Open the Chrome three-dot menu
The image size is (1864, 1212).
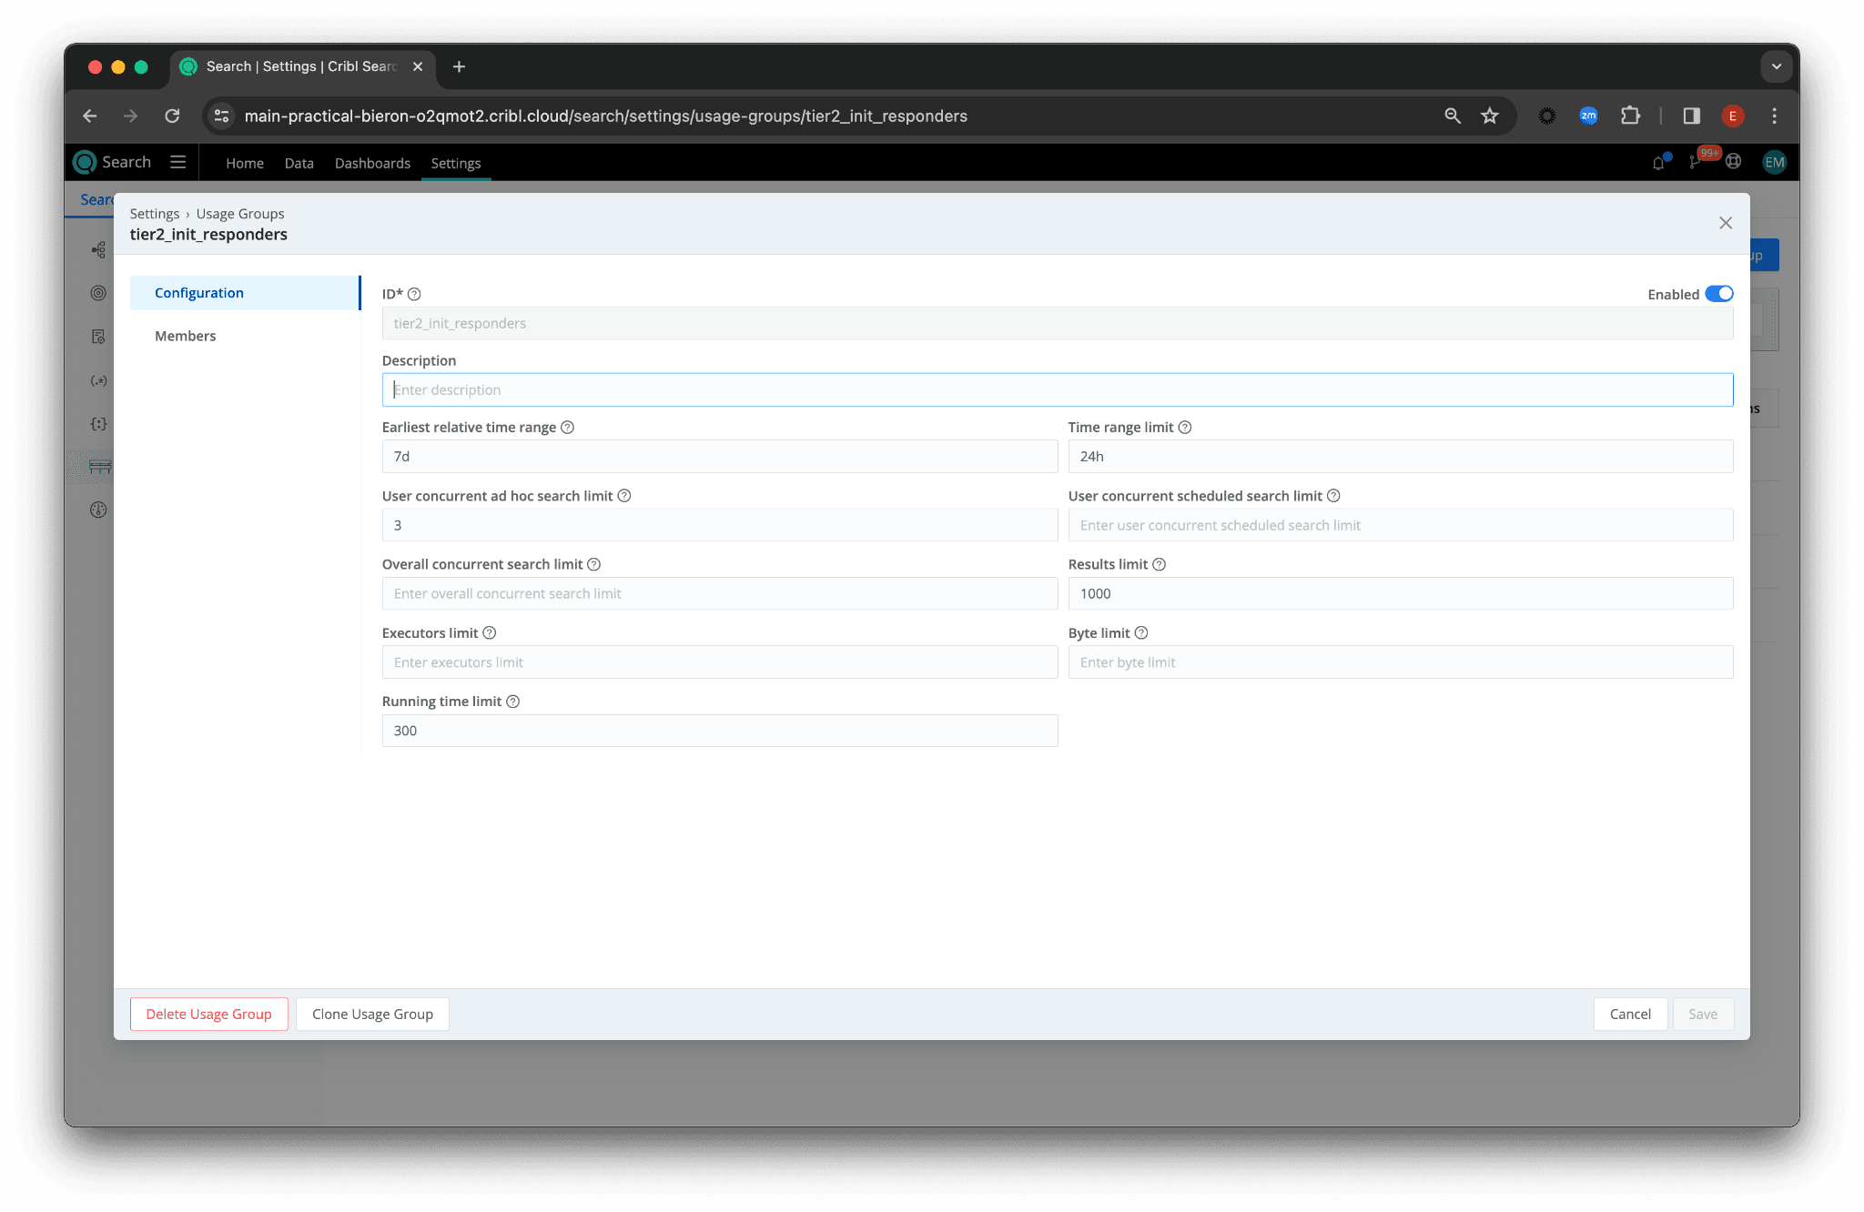click(x=1774, y=116)
